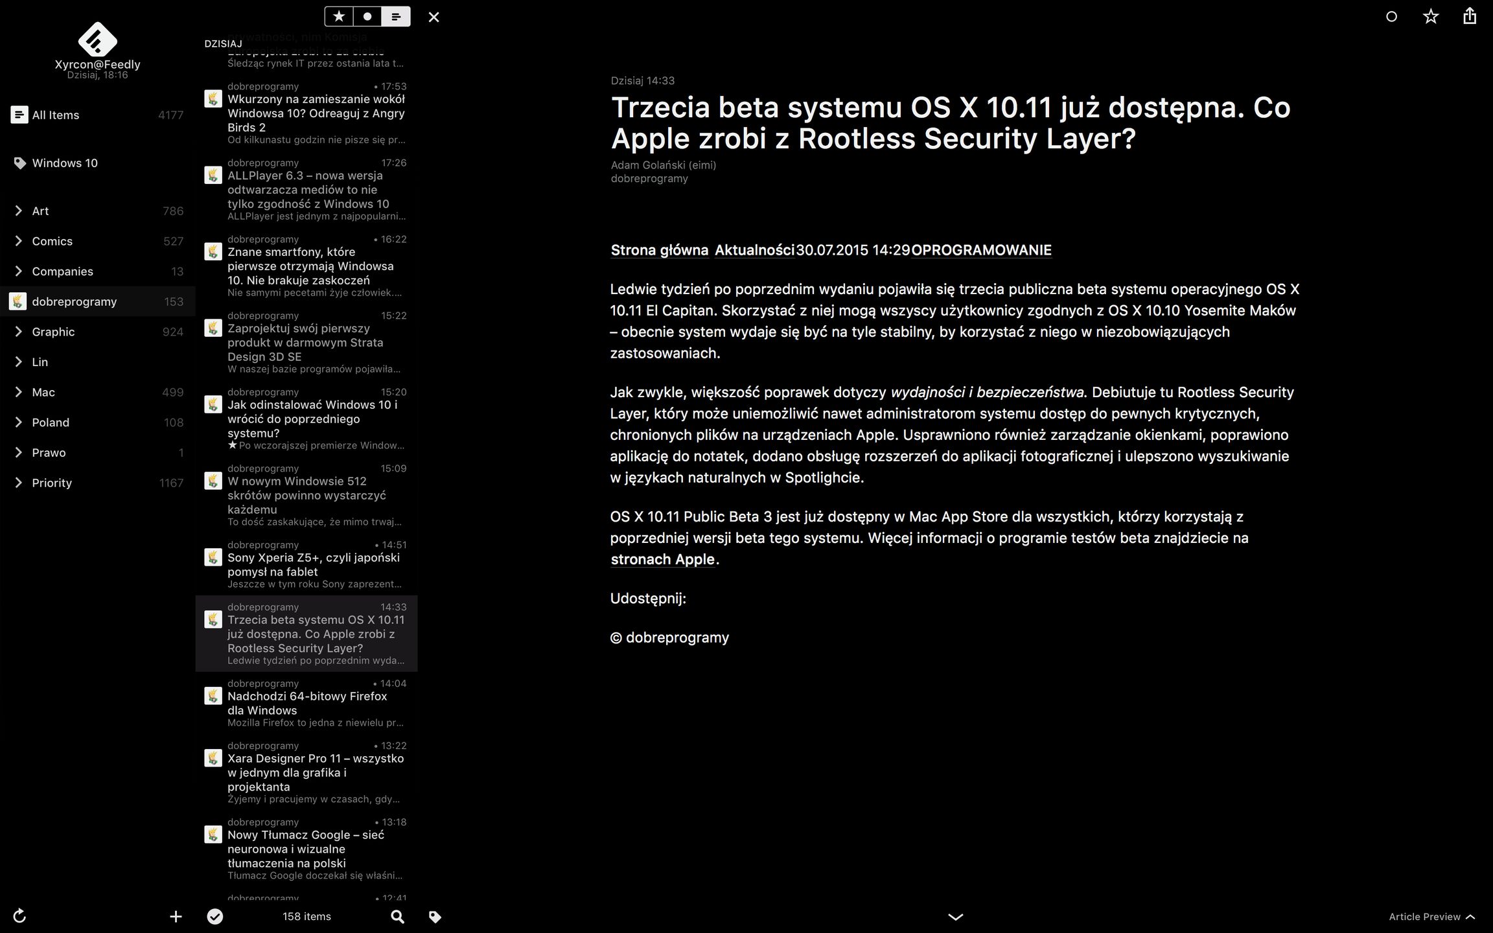Click the add subscription plus icon
The image size is (1493, 933).
coord(176,916)
